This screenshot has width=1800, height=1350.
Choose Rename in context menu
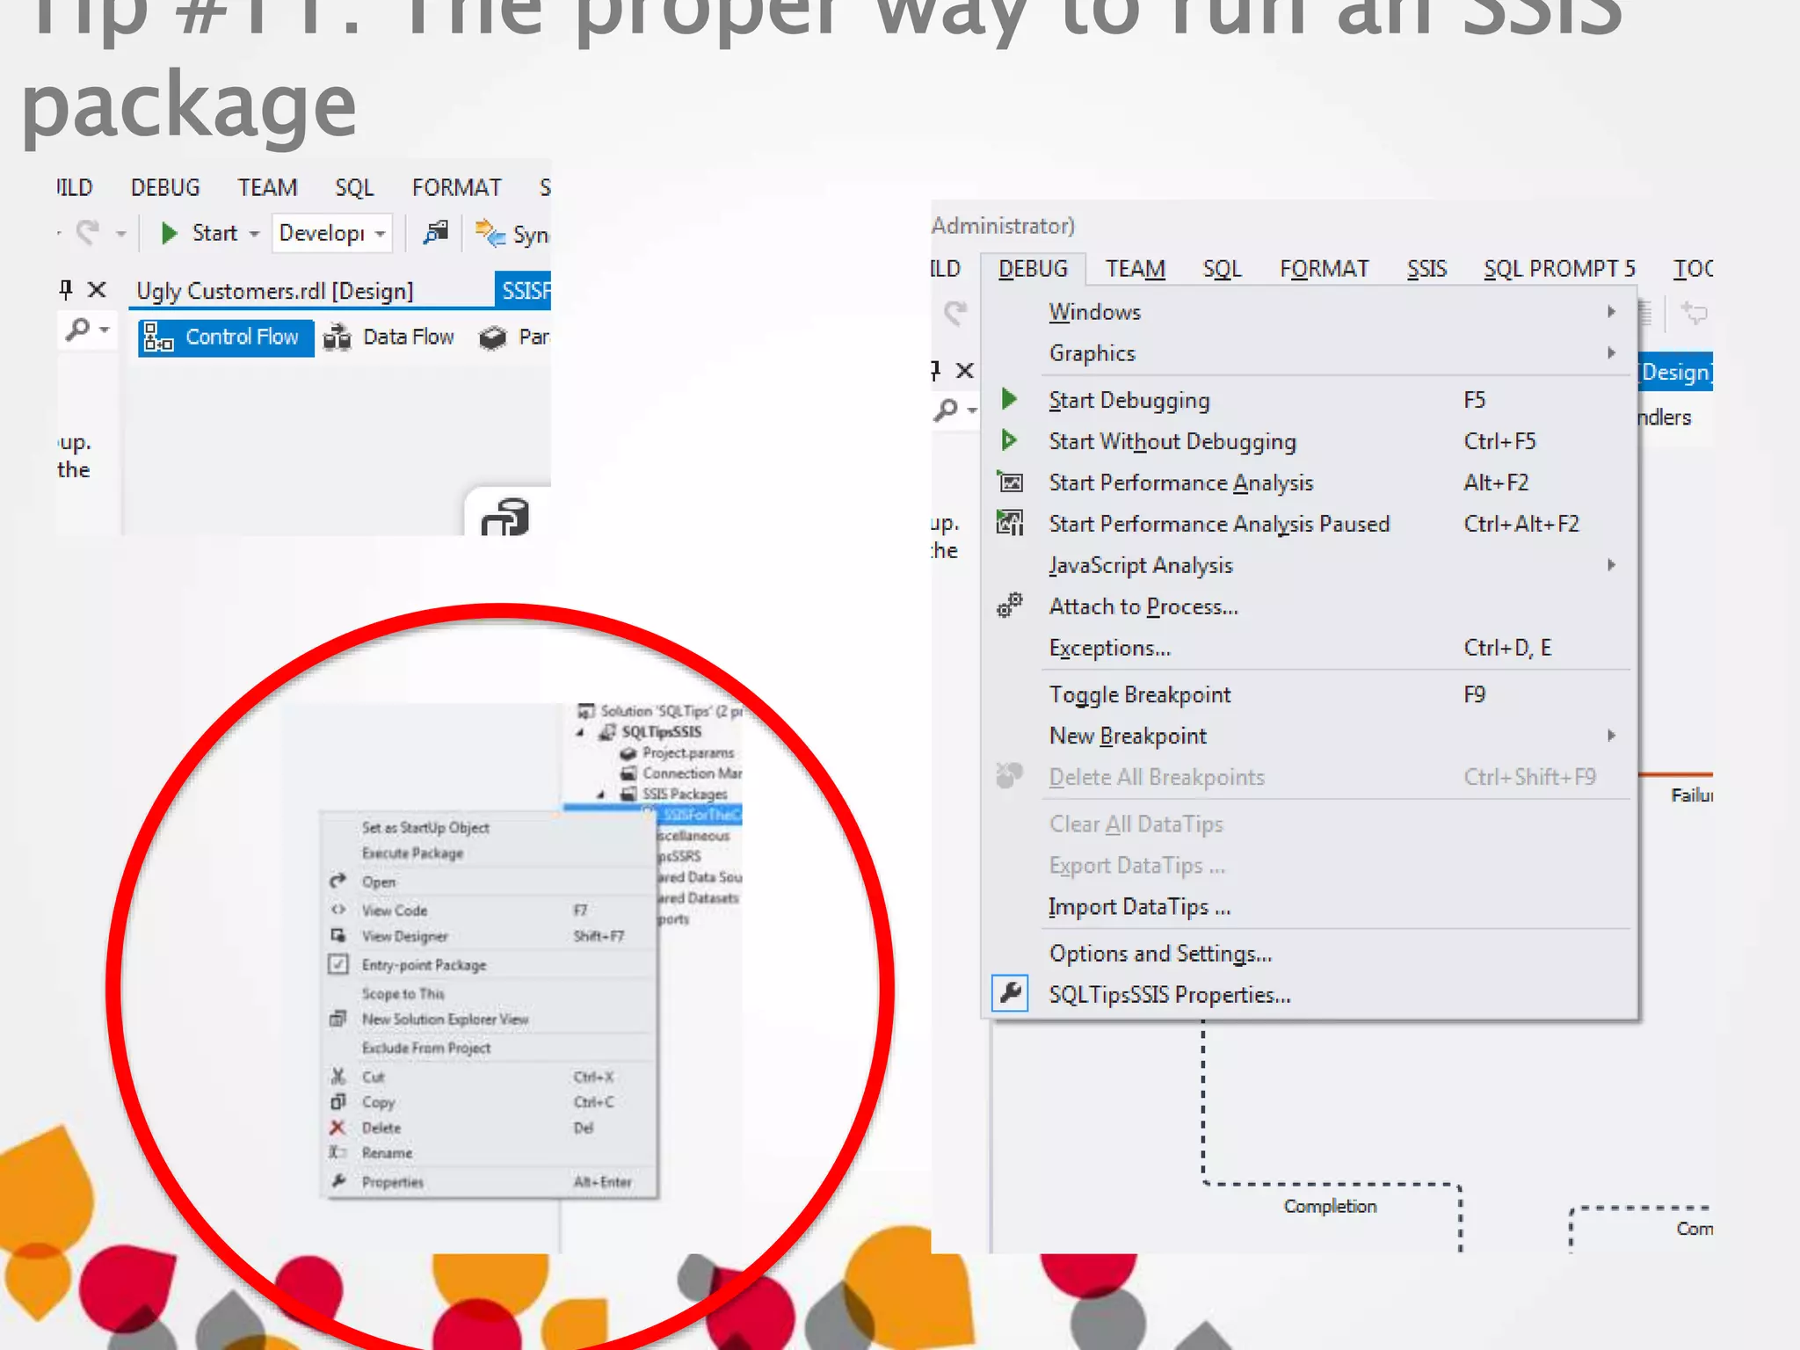pos(490,1153)
